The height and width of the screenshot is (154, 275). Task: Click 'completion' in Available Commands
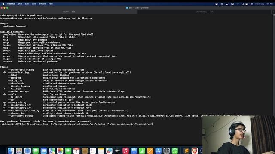tap(9, 34)
